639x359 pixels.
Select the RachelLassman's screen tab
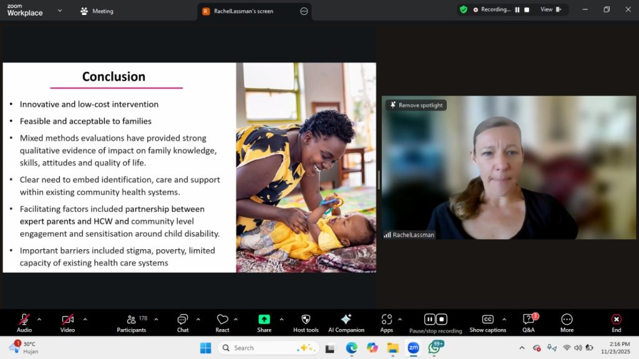click(x=243, y=11)
